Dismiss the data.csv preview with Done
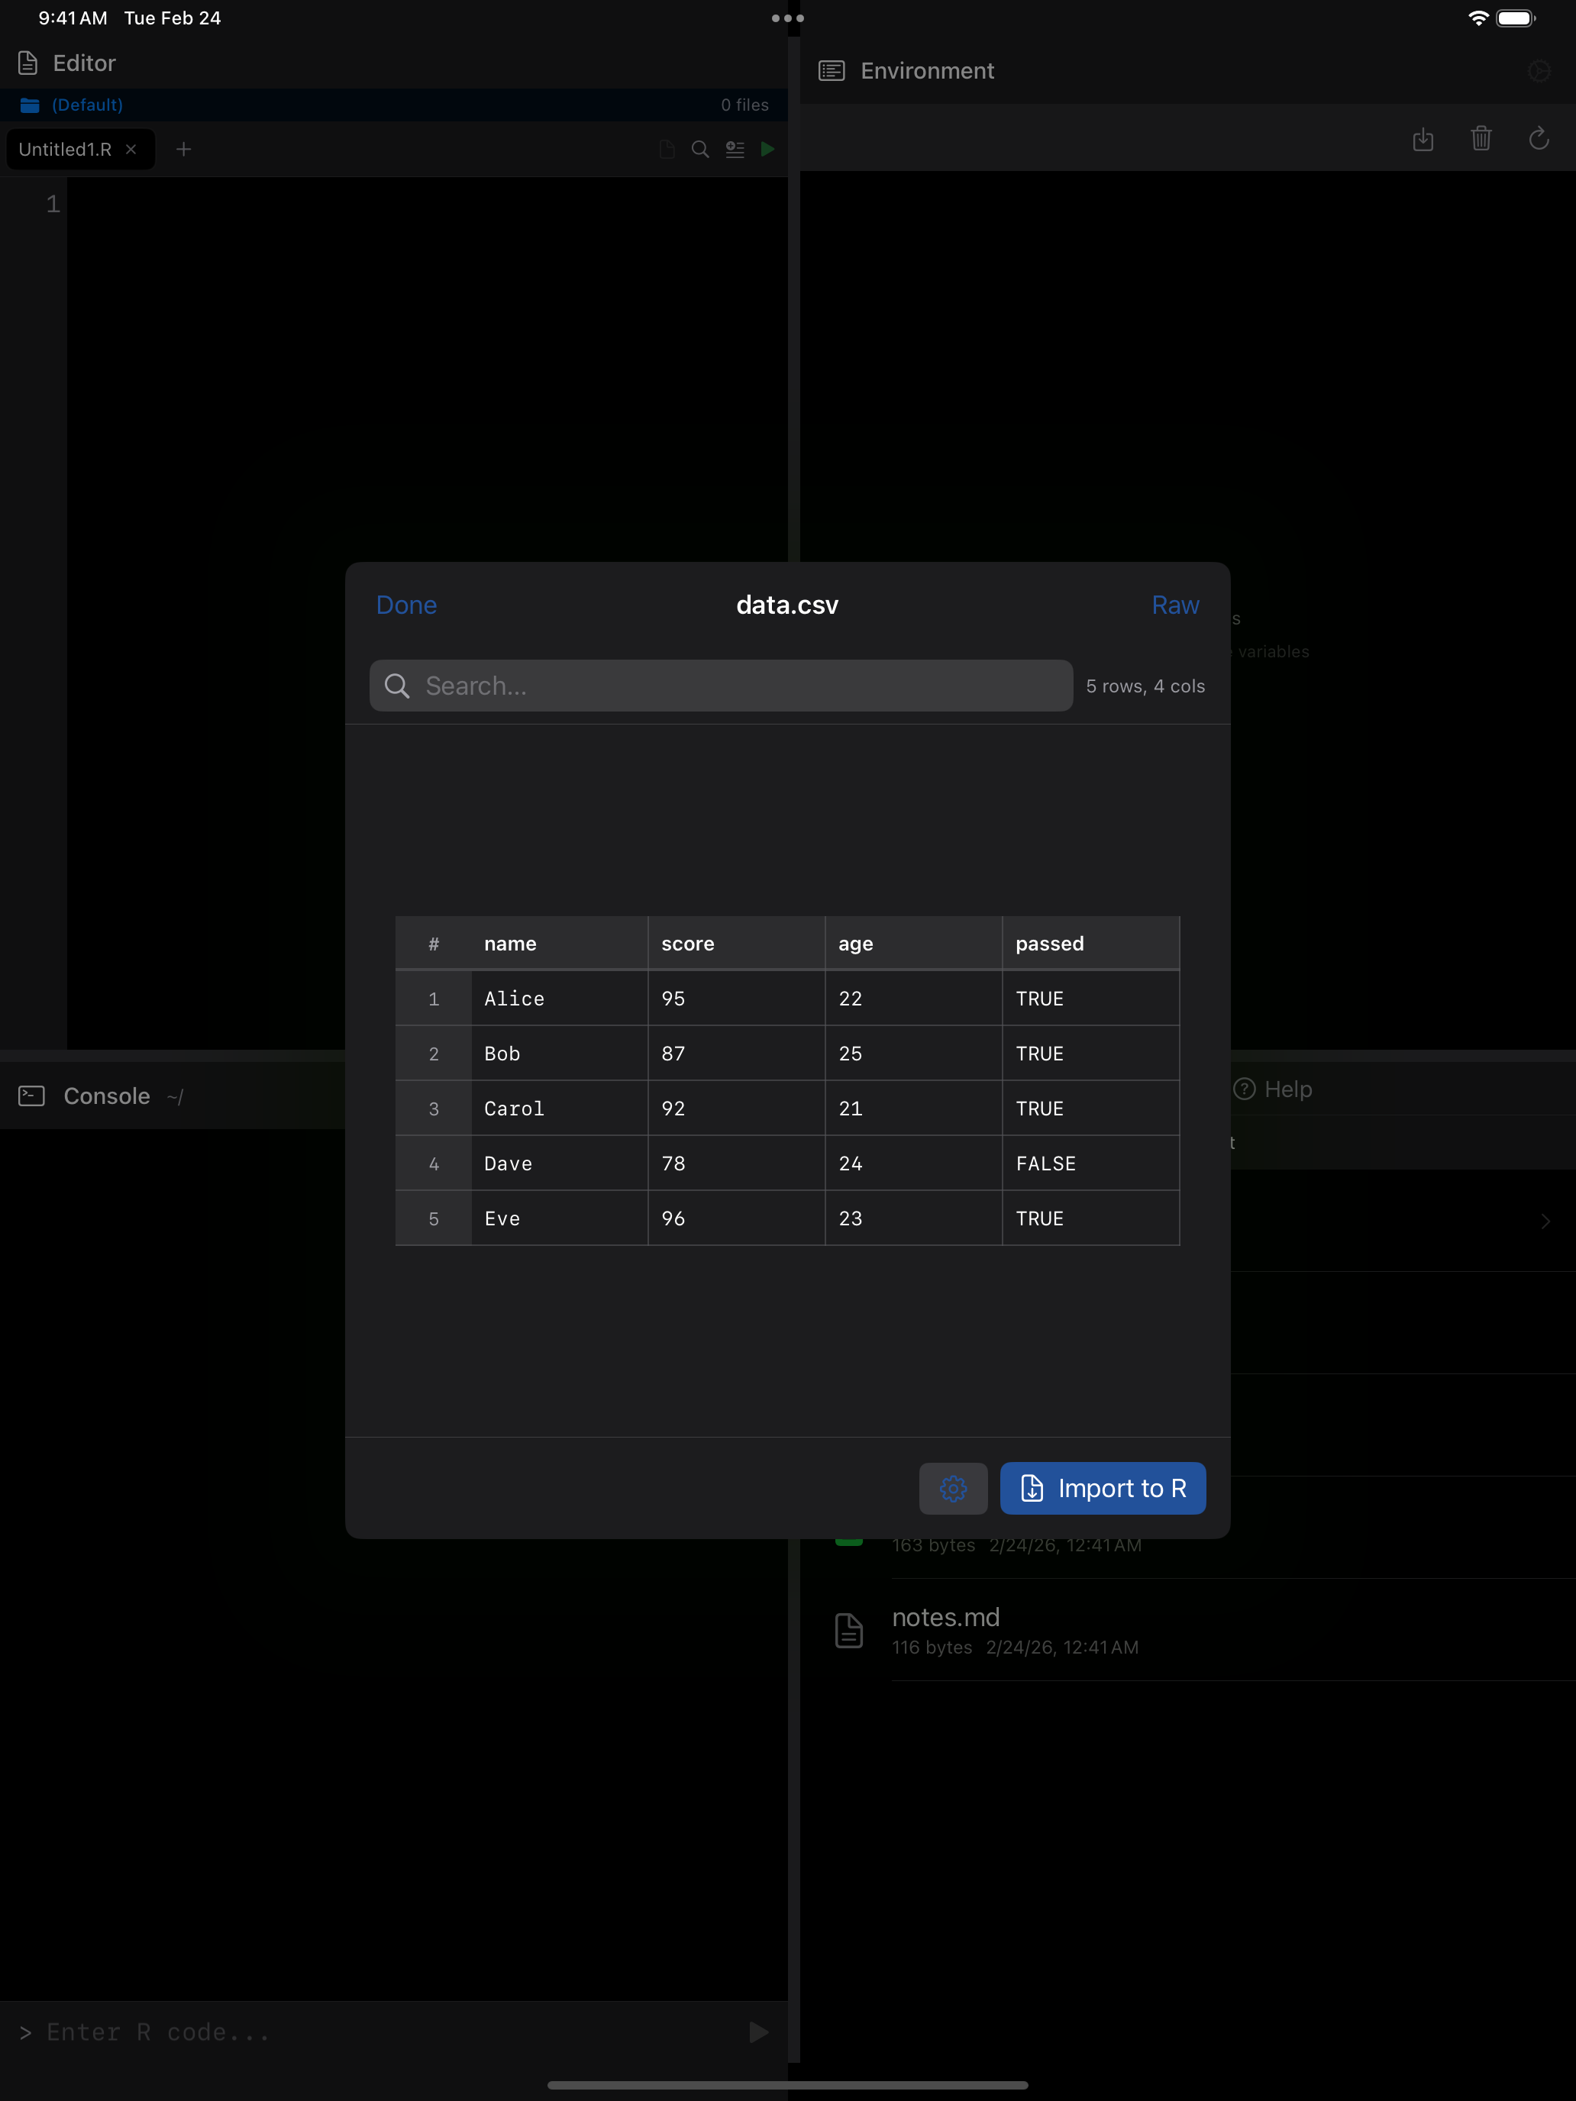This screenshot has height=2101, width=1576. pos(405,605)
